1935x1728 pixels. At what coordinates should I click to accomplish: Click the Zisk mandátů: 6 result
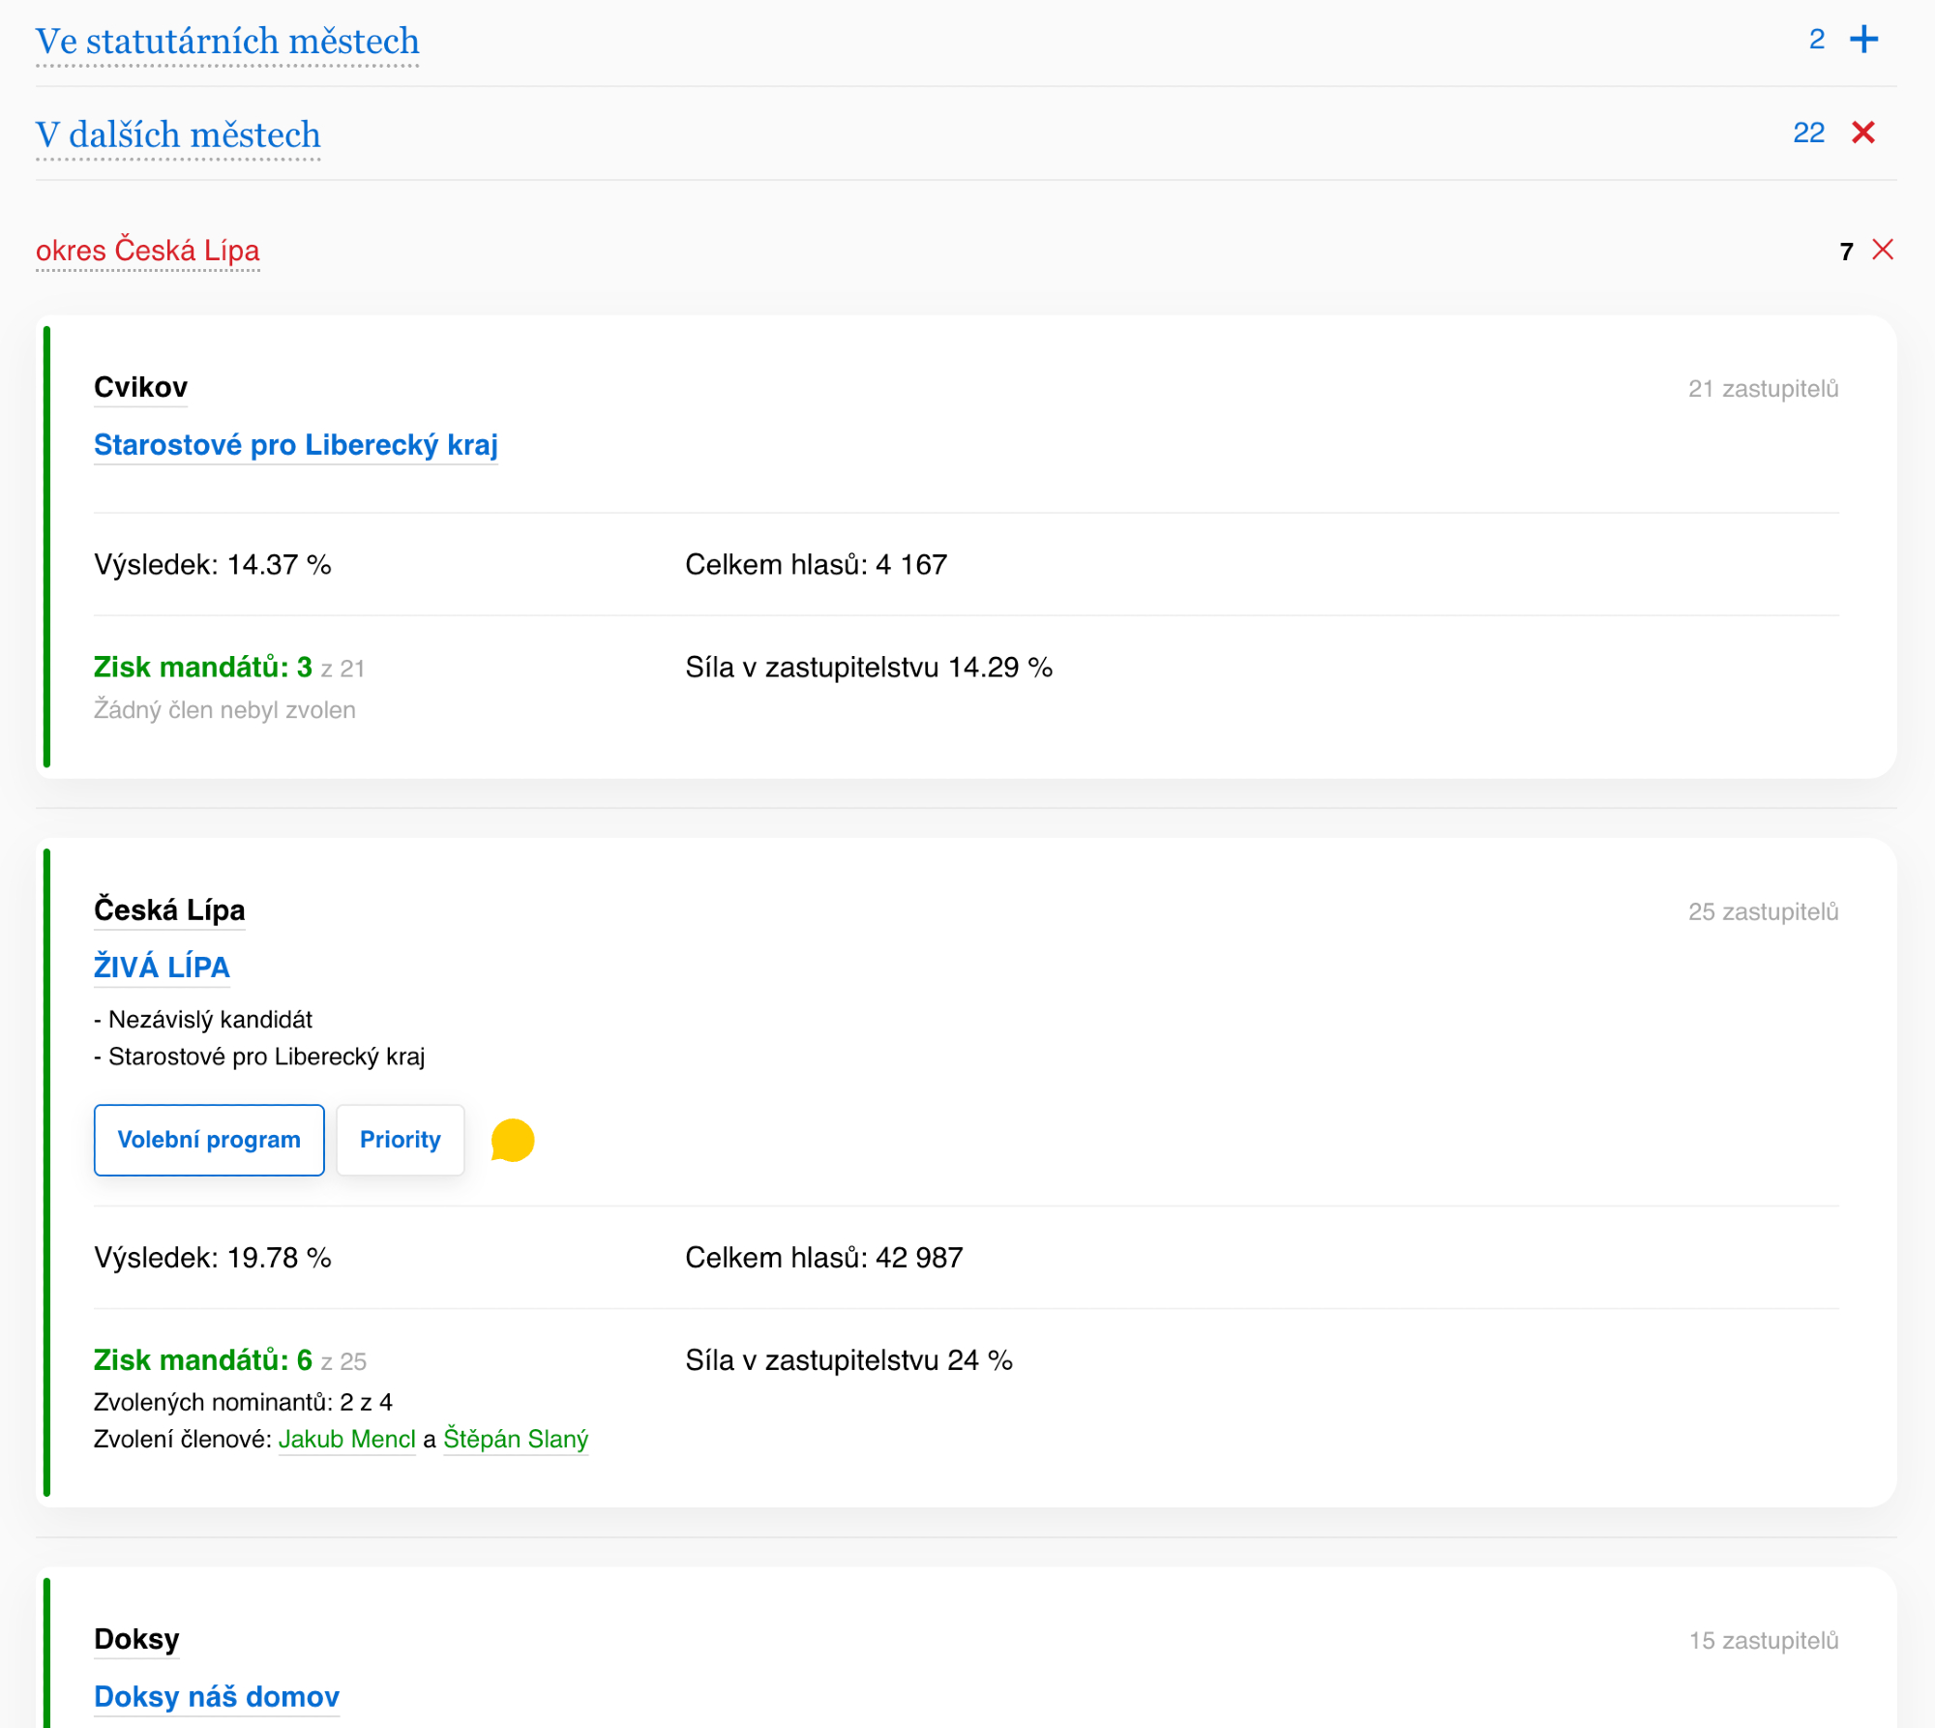pyautogui.click(x=203, y=1359)
